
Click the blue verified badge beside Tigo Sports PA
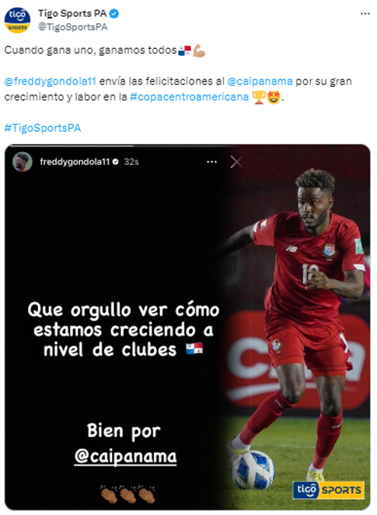pos(113,14)
